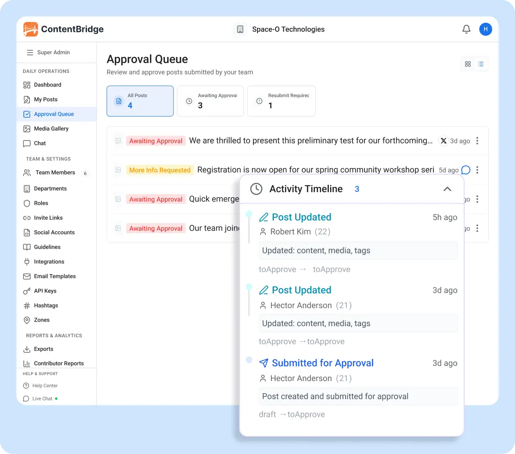
Task: Open the Help Center
Action: click(44, 386)
